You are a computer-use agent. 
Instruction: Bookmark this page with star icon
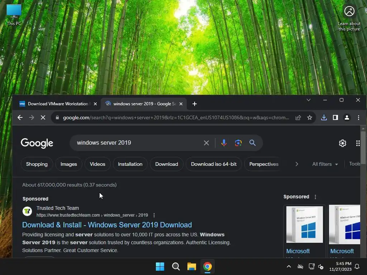pyautogui.click(x=310, y=117)
